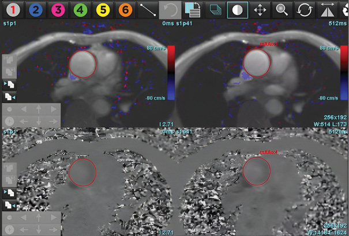This screenshot has height=236, width=349.
Task: Activate the pan/move arrows tool
Action: pyautogui.click(x=260, y=10)
